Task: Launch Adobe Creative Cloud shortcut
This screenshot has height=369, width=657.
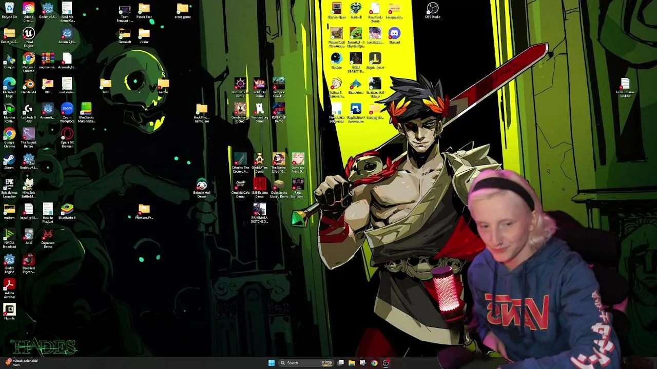Action: 29,12
